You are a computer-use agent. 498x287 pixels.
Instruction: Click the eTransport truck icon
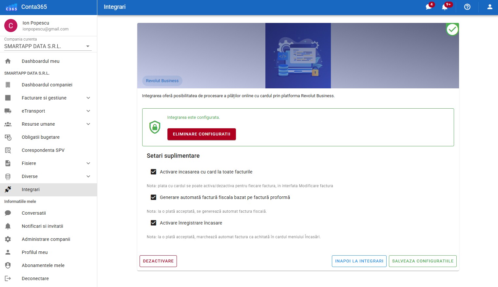8,111
